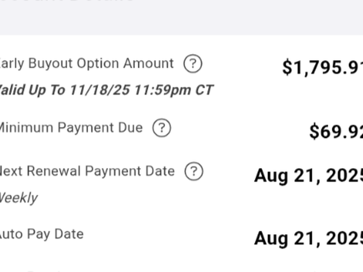The height and width of the screenshot is (272, 363).
Task: Click the dollar sign of minimum payment
Action: (x=314, y=132)
